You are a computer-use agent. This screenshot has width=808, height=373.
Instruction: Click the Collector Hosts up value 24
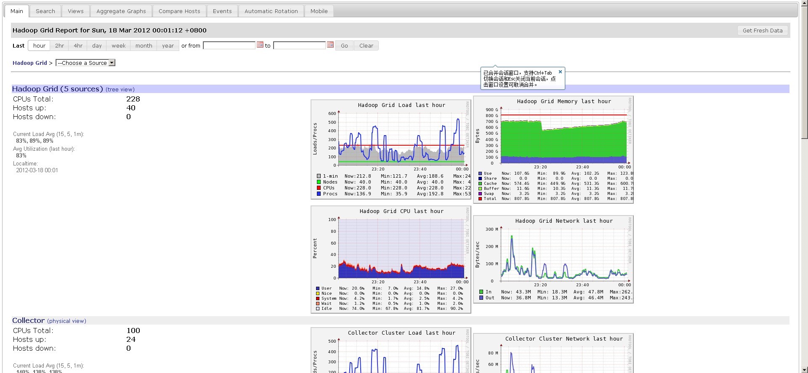pos(131,339)
